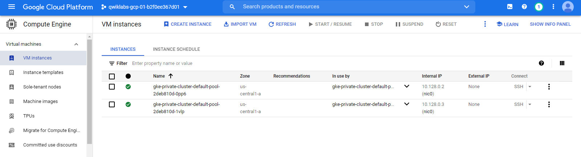Click SSH for the 10.128.0.3 instance

coord(519,104)
